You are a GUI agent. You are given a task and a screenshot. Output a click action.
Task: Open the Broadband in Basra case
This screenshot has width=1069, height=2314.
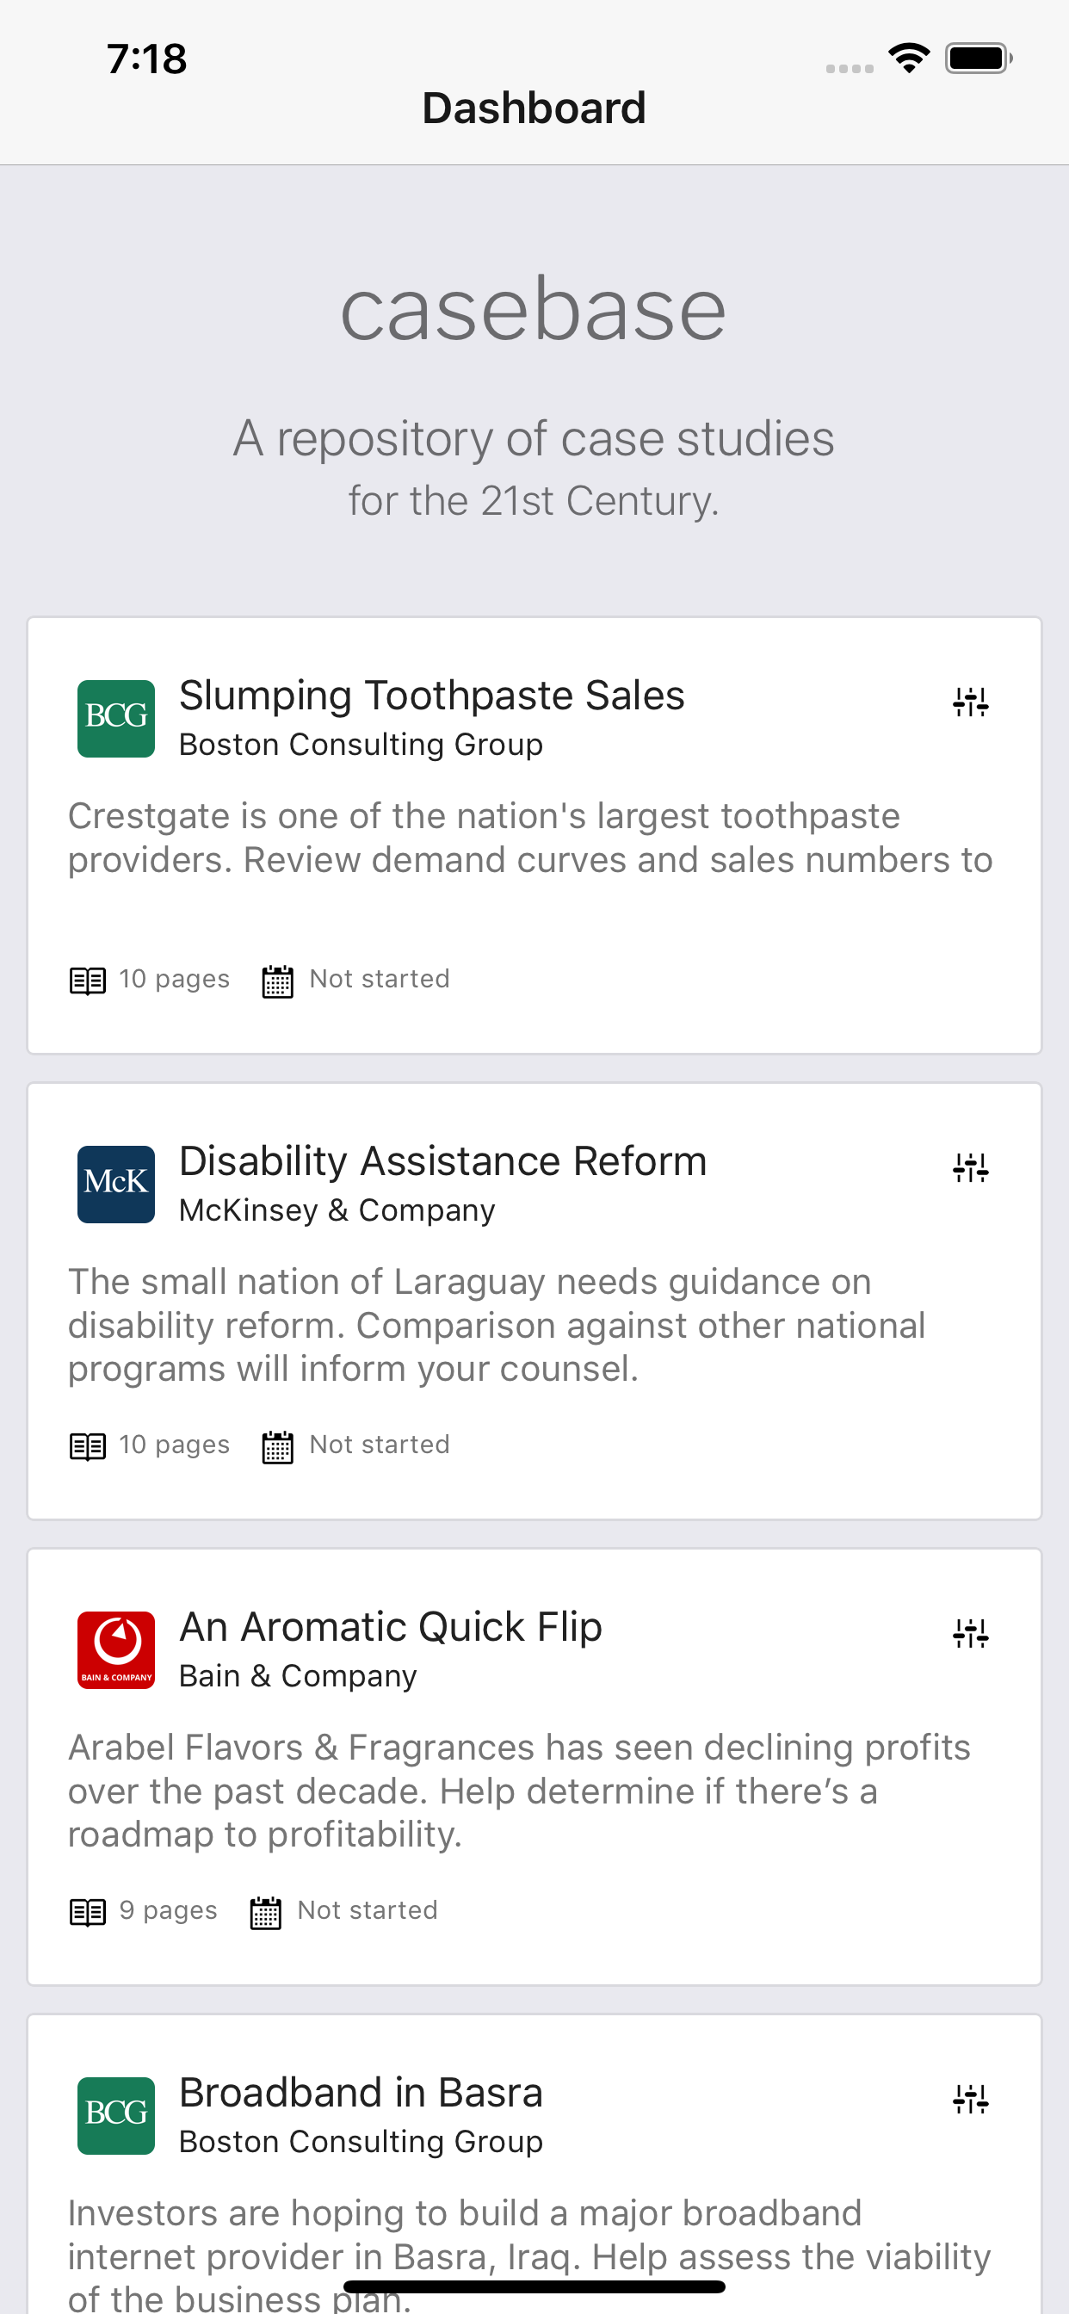click(361, 2093)
